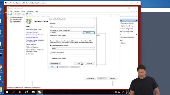Click the Member field containing SITE1
The height and width of the screenshot is (95, 170).
tap(72, 26)
